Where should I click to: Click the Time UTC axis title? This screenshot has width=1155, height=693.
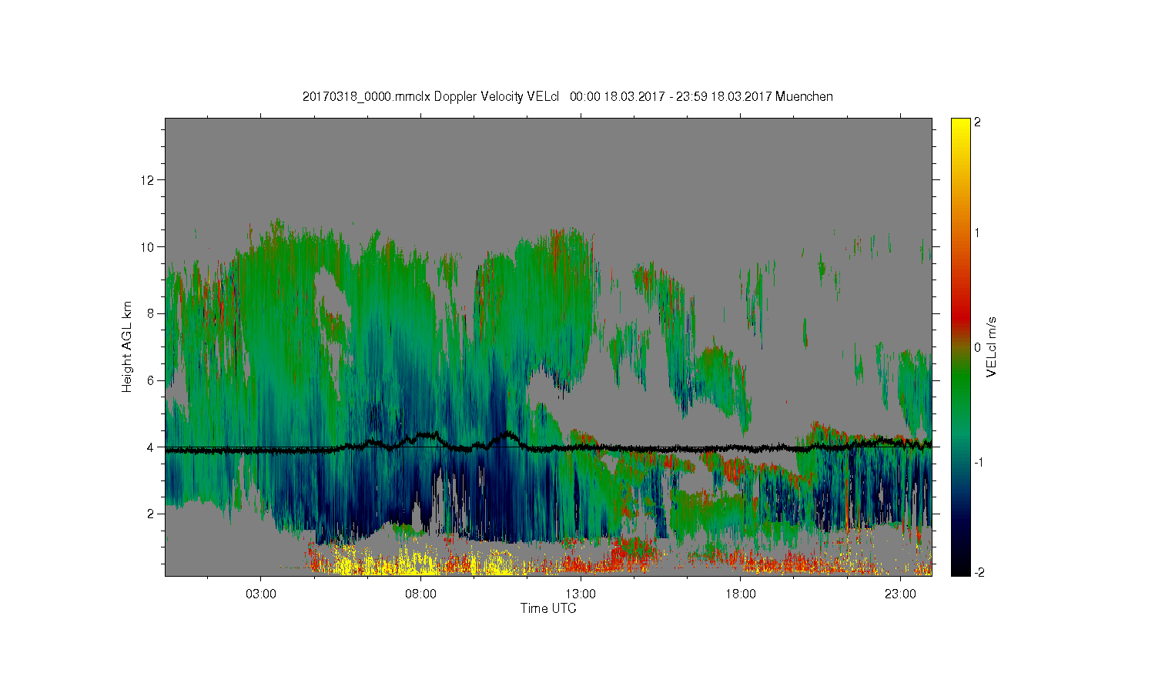(548, 608)
